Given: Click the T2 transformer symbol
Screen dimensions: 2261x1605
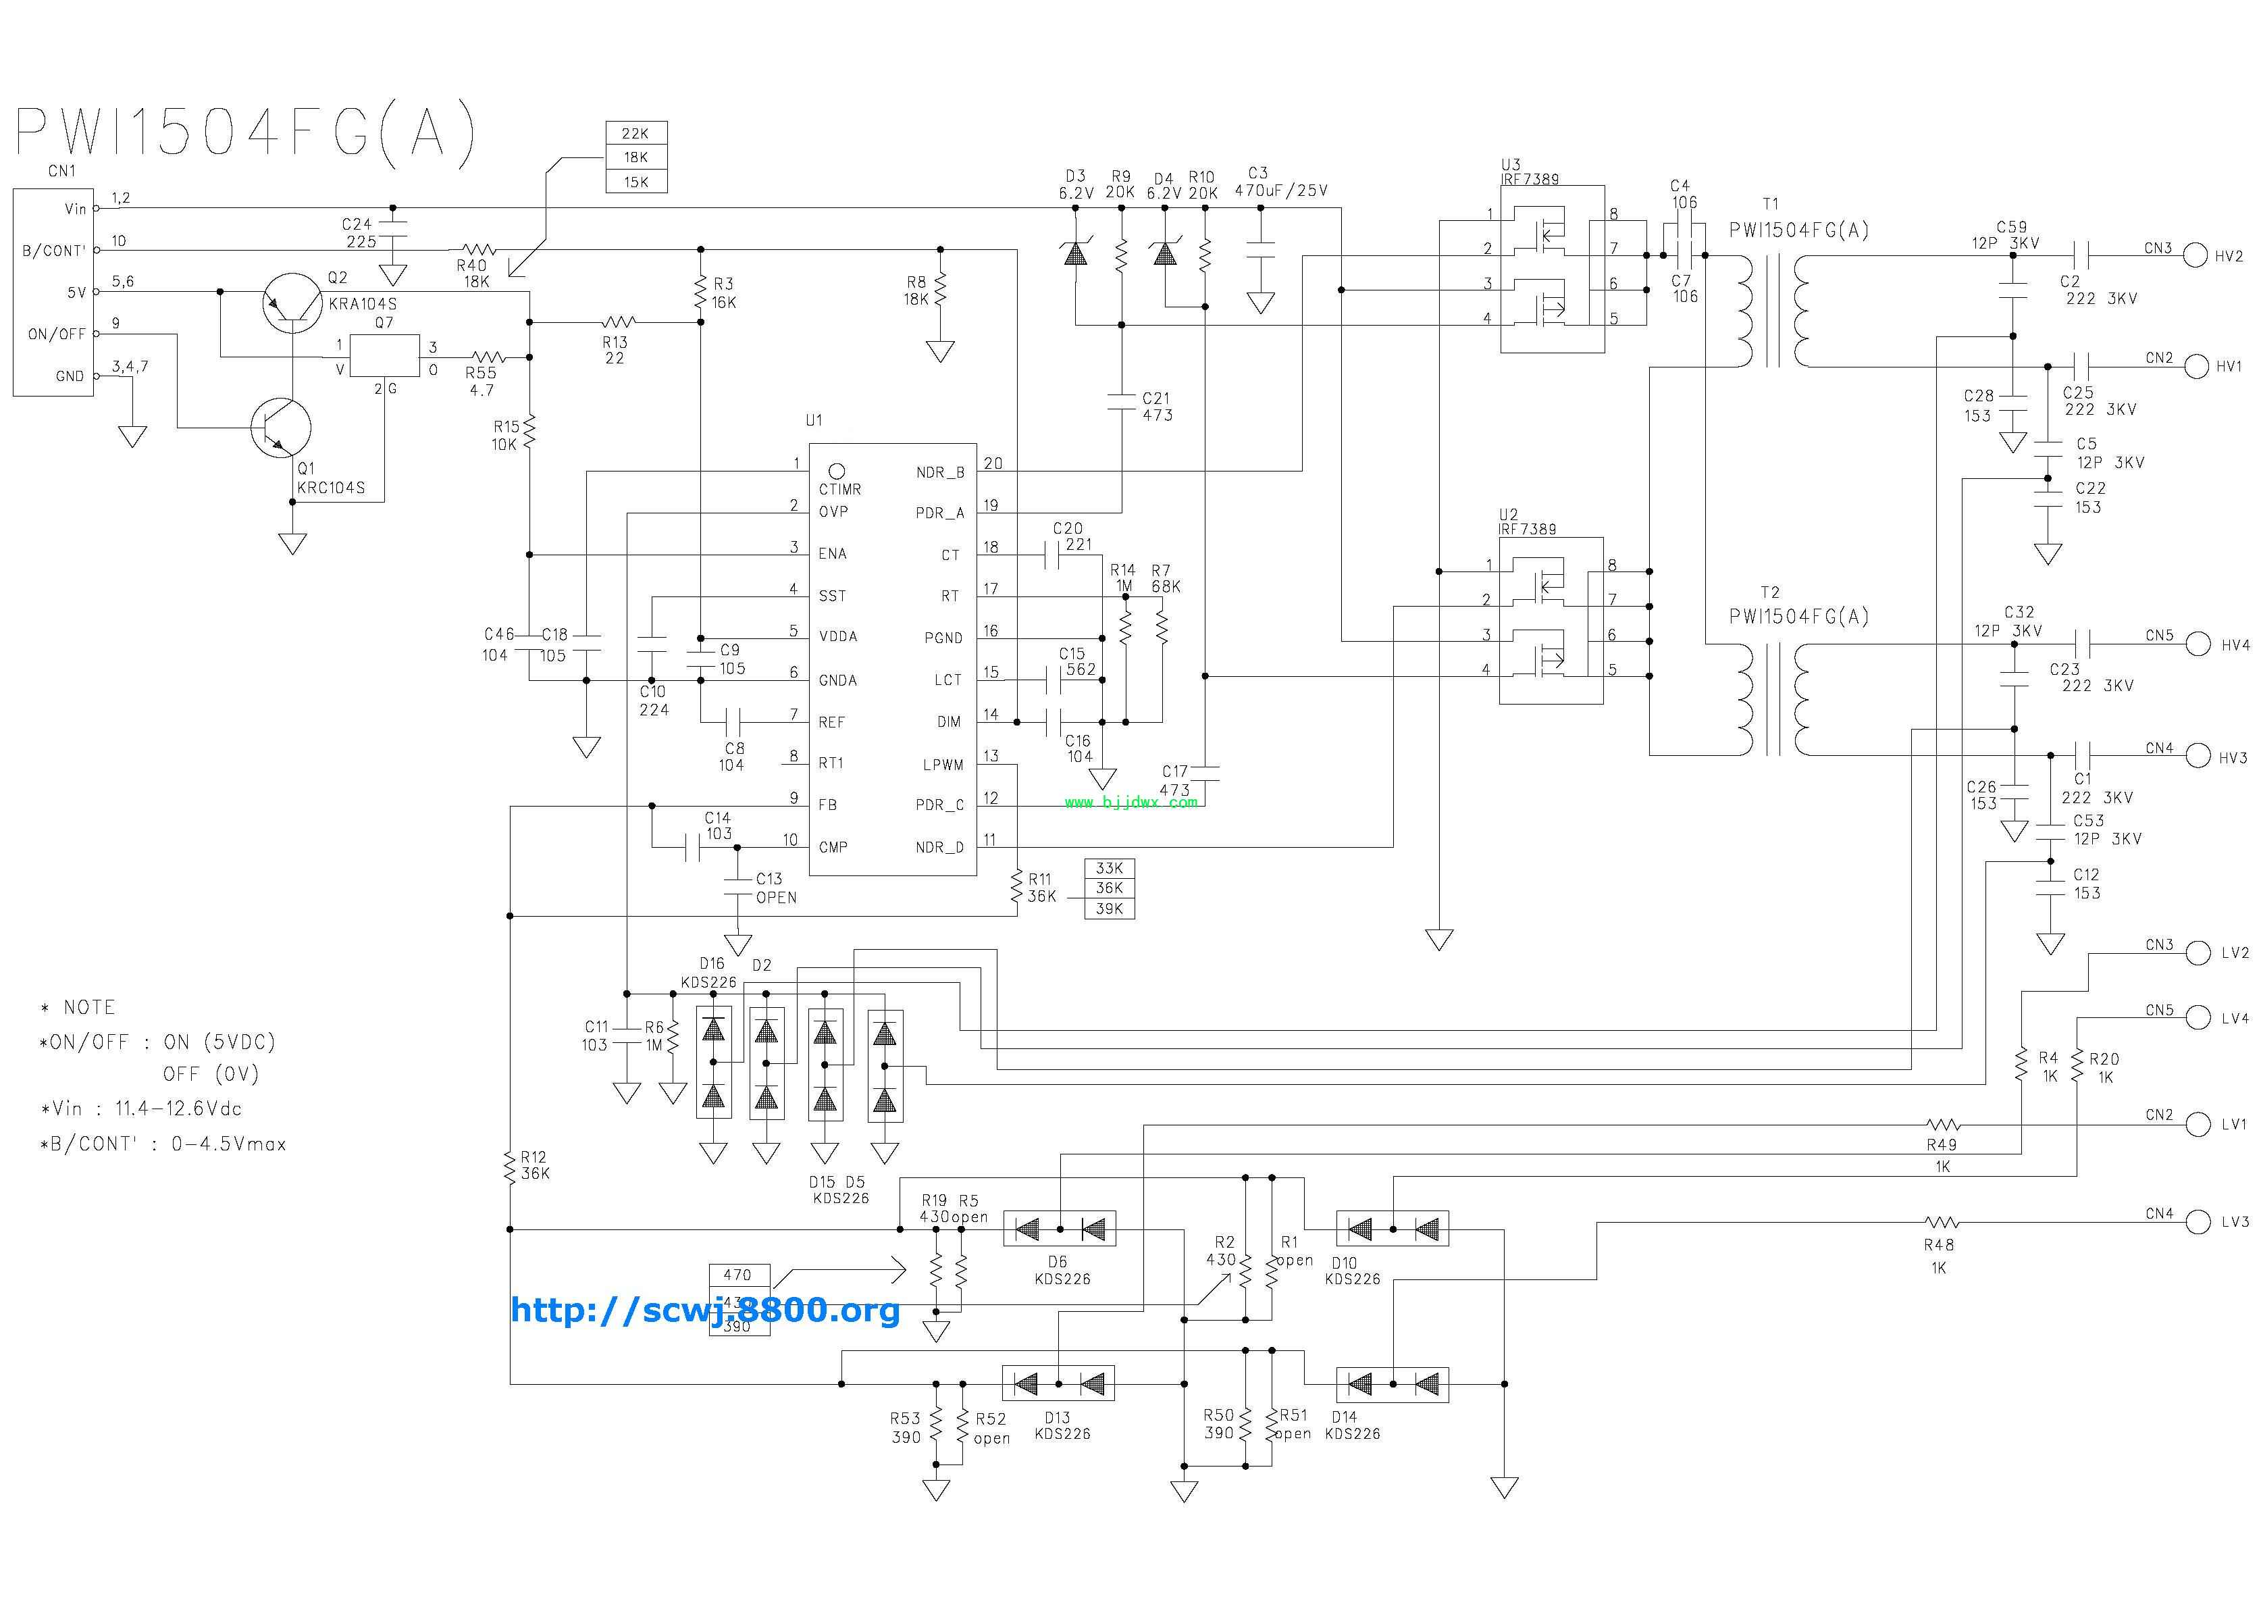Looking at the screenshot, I should click(1772, 700).
